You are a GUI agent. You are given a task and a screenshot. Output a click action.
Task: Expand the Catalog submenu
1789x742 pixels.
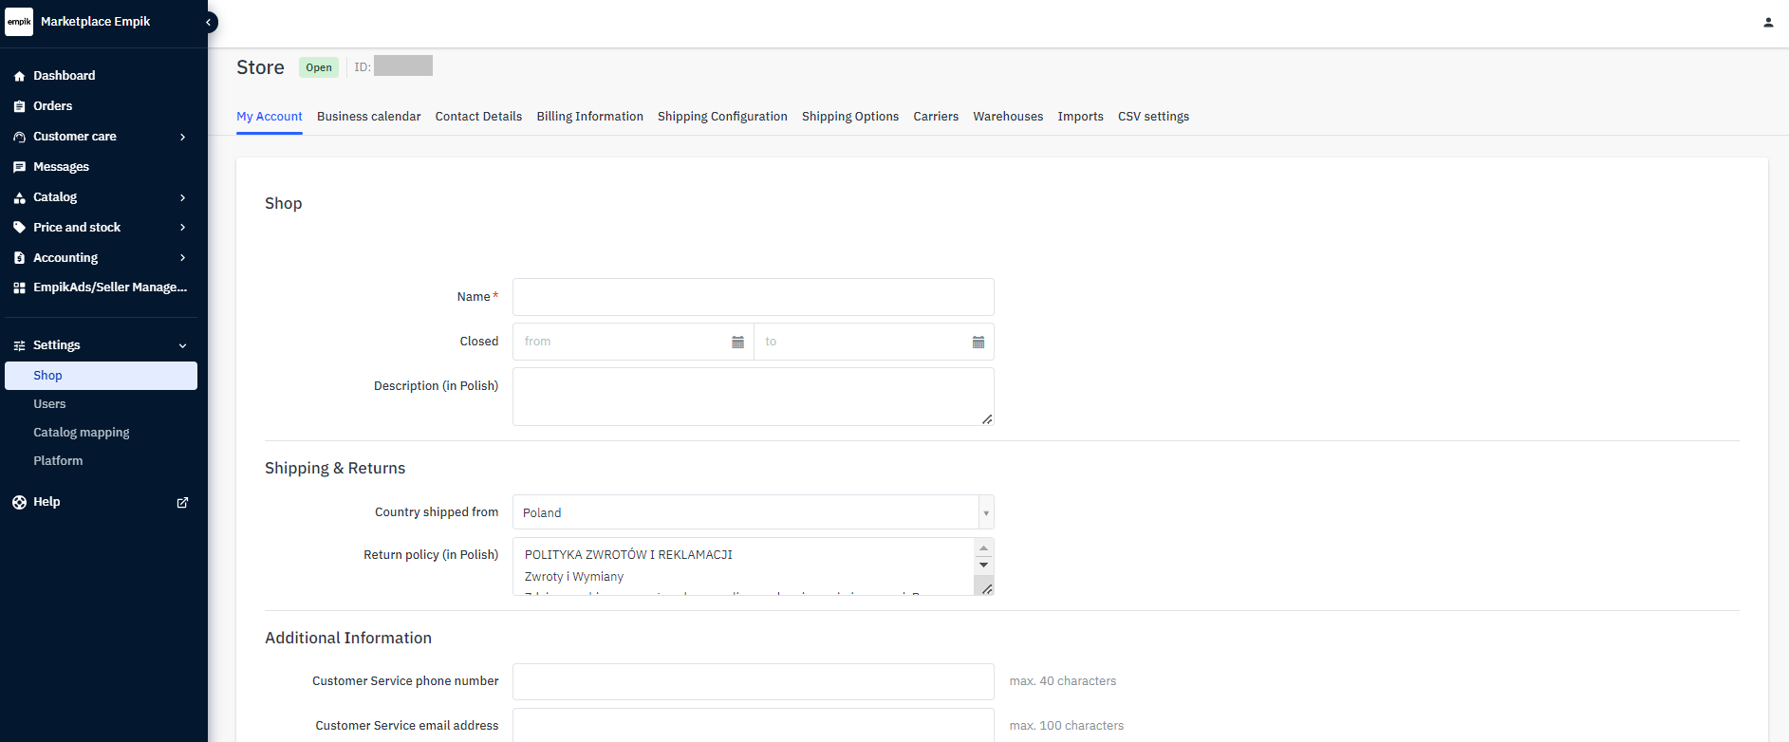182,197
